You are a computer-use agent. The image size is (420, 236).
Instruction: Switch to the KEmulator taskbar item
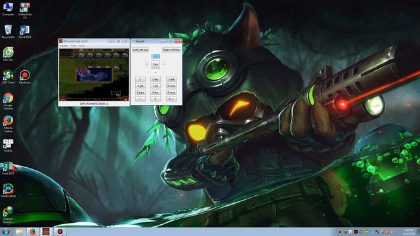(46, 231)
